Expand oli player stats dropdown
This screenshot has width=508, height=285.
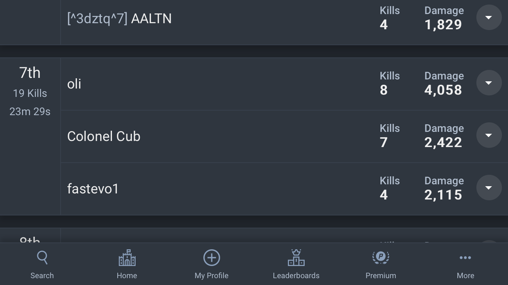[489, 83]
